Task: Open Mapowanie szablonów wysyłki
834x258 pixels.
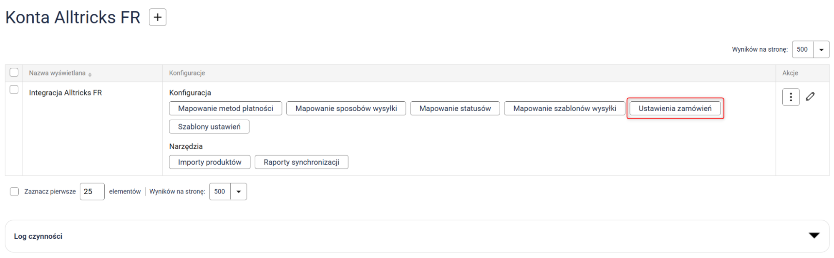Action: pos(564,108)
